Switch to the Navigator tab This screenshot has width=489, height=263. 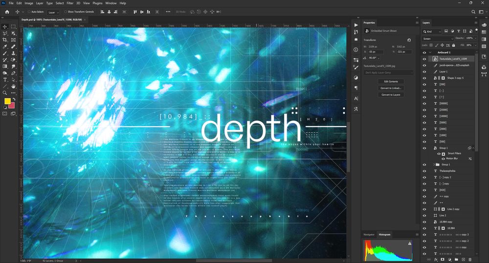(x=369, y=235)
